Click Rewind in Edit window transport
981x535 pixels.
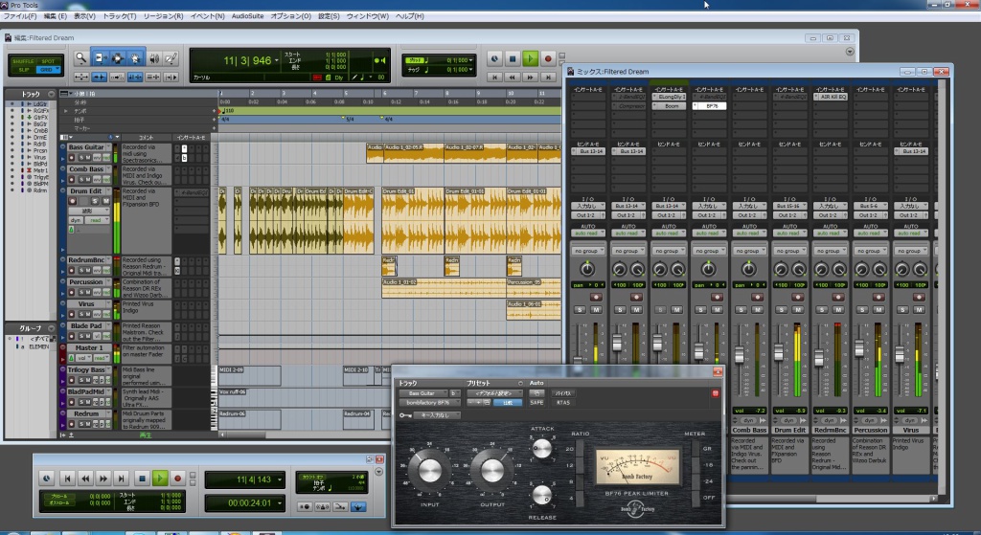point(513,77)
